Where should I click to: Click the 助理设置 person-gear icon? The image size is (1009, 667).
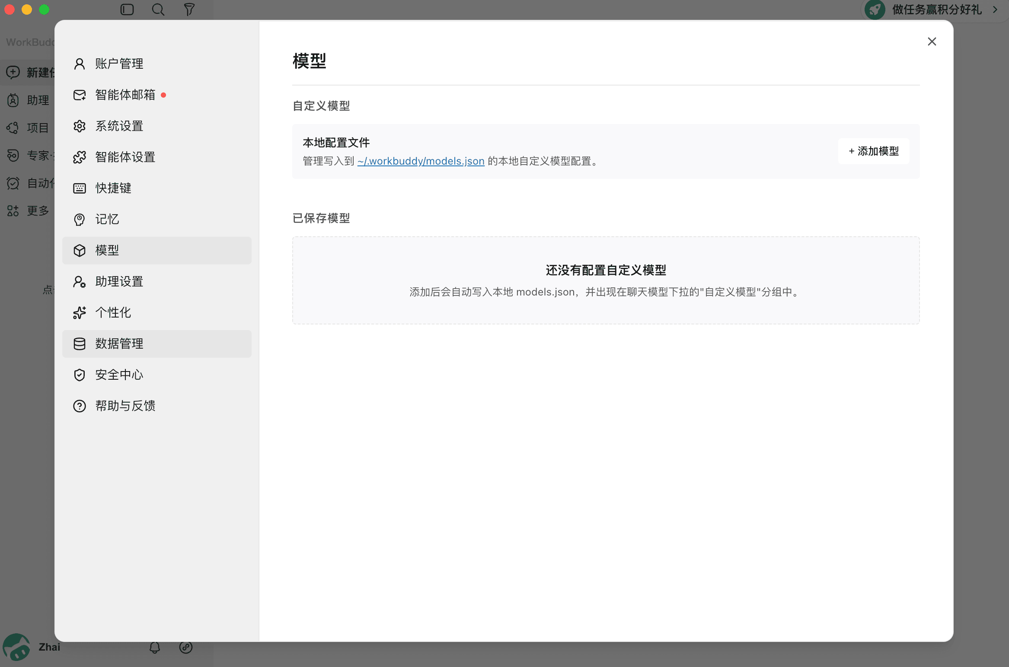pos(80,282)
